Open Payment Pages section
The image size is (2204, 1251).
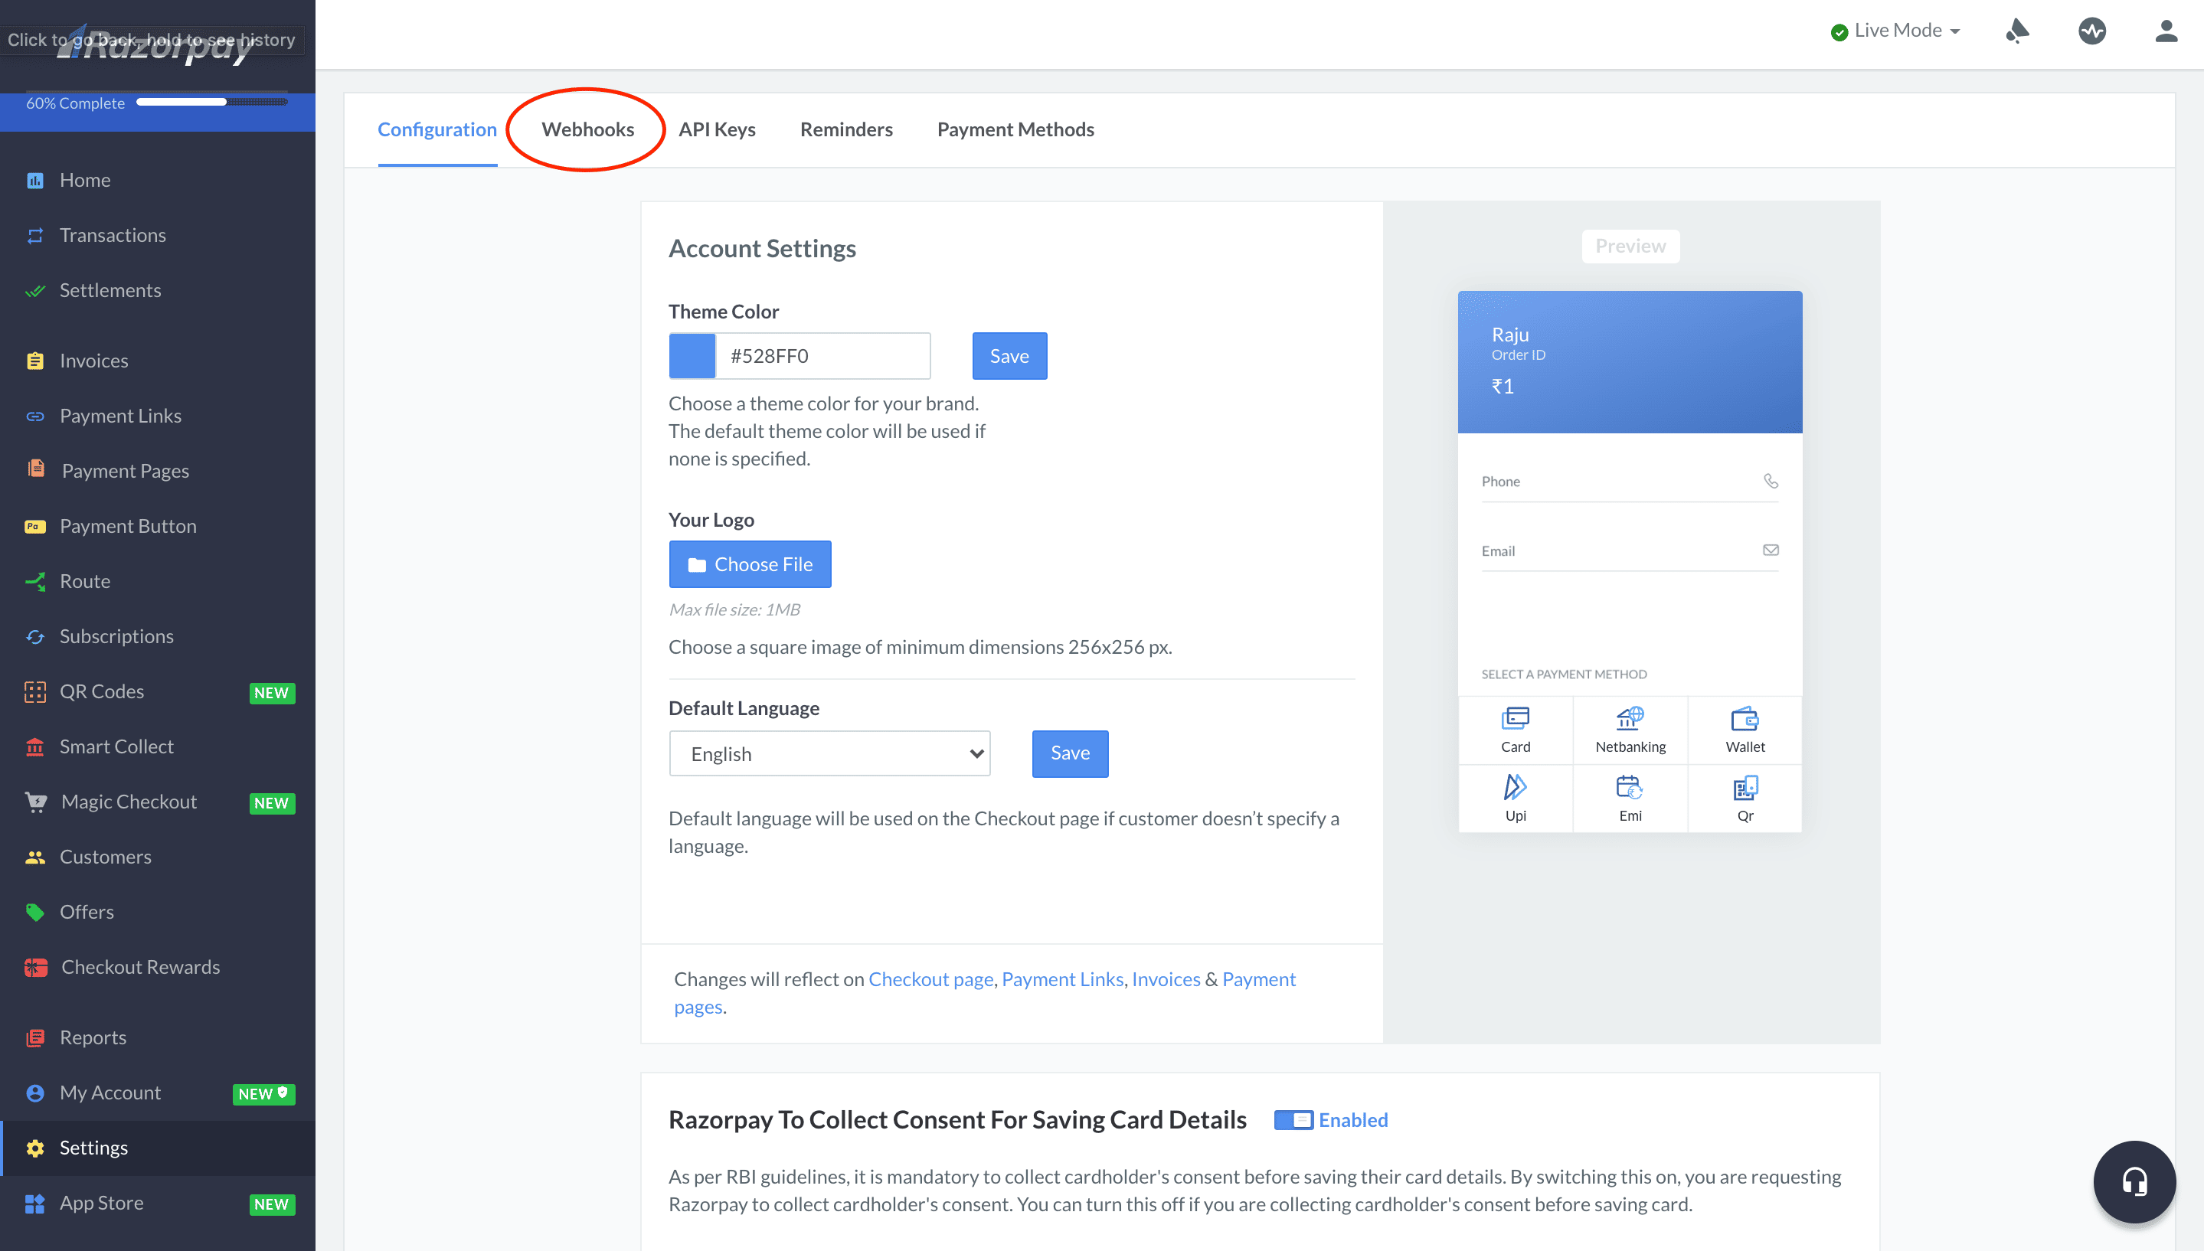[157, 470]
